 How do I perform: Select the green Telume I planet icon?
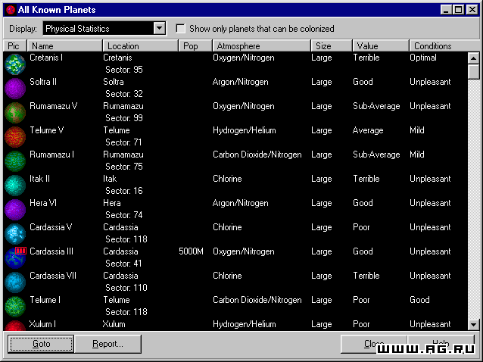click(15, 307)
